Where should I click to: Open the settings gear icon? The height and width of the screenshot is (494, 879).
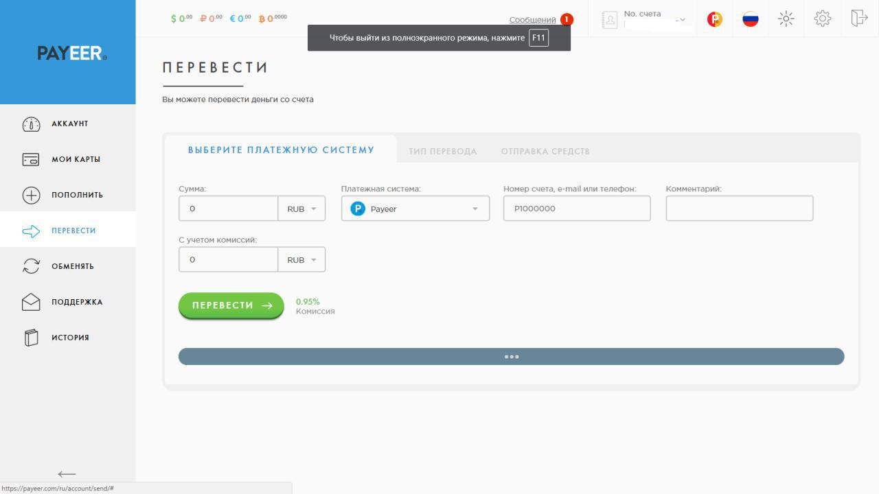click(x=823, y=19)
